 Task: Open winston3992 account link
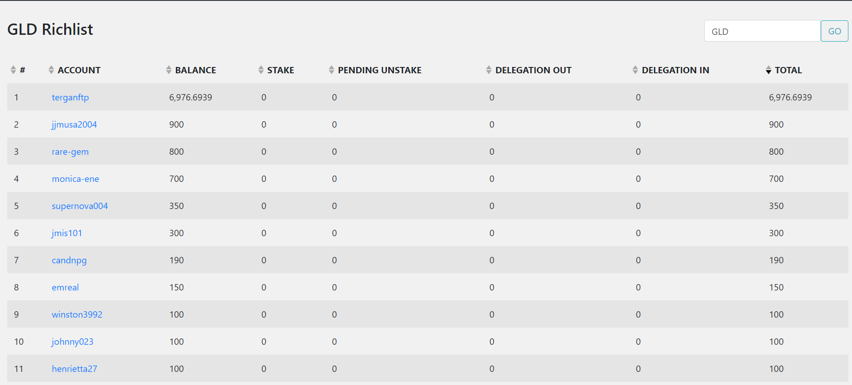pyautogui.click(x=77, y=314)
